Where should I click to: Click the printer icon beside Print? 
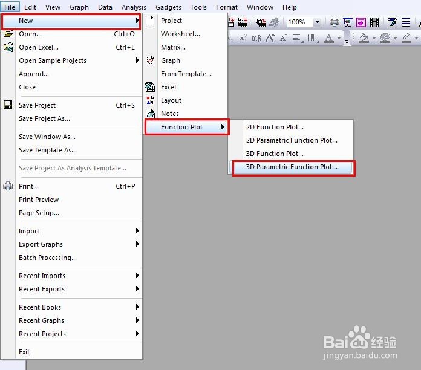8,186
